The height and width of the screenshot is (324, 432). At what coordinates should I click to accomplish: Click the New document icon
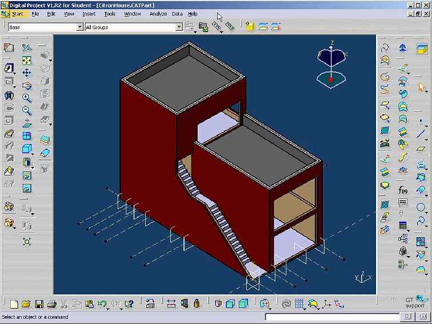point(14,304)
